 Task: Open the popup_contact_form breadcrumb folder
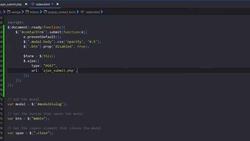click(62, 12)
